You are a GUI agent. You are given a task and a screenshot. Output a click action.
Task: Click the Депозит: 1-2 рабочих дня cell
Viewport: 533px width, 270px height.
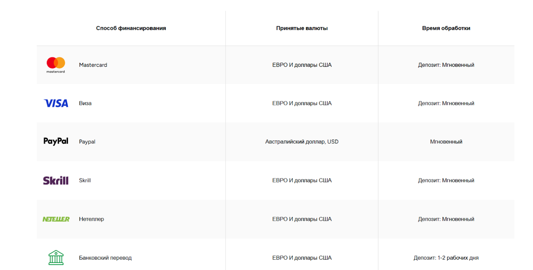pos(446,258)
